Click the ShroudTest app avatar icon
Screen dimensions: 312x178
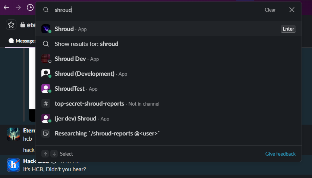[46, 89]
